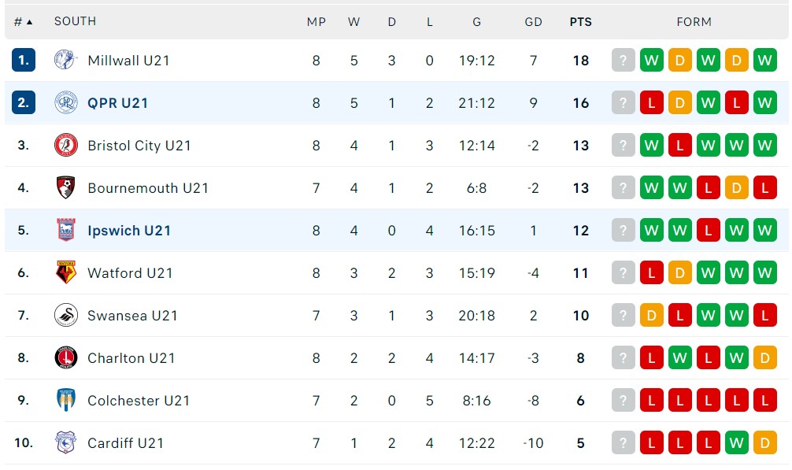Click the Swansea U21 crest icon

(x=66, y=315)
